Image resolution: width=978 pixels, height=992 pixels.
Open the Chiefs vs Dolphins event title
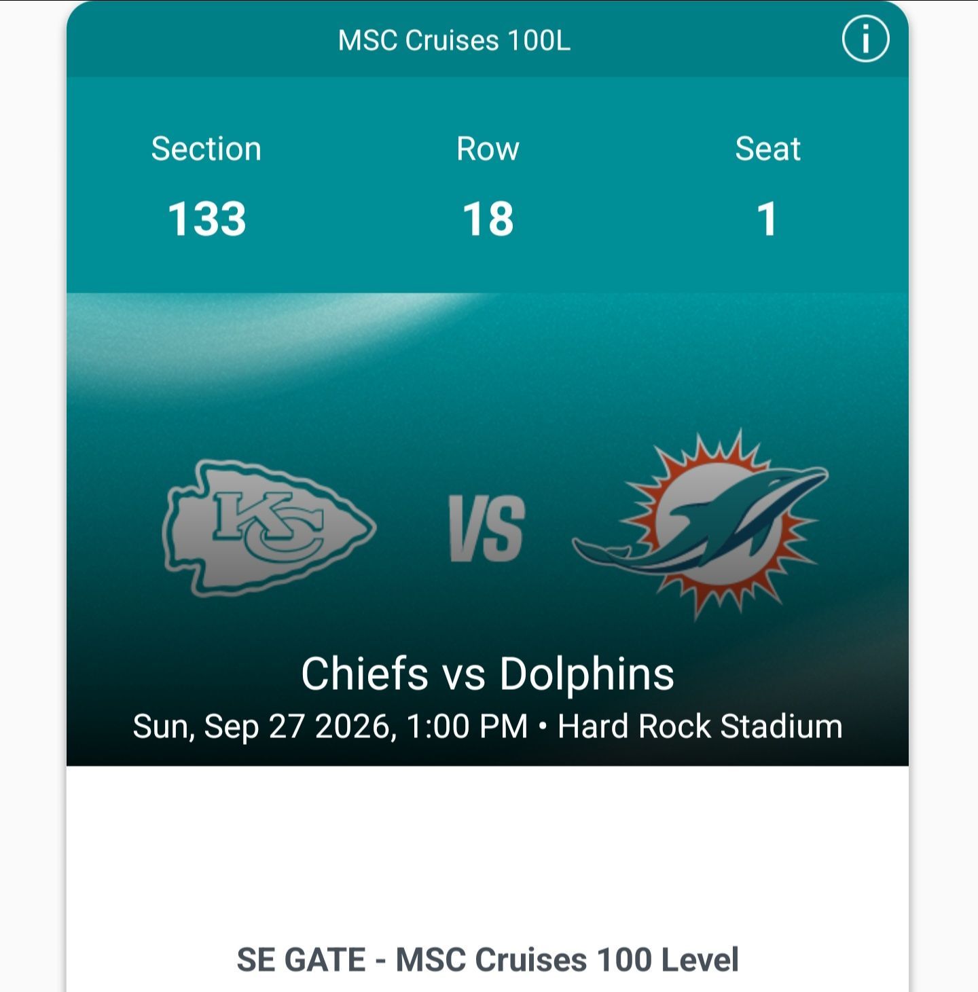488,674
